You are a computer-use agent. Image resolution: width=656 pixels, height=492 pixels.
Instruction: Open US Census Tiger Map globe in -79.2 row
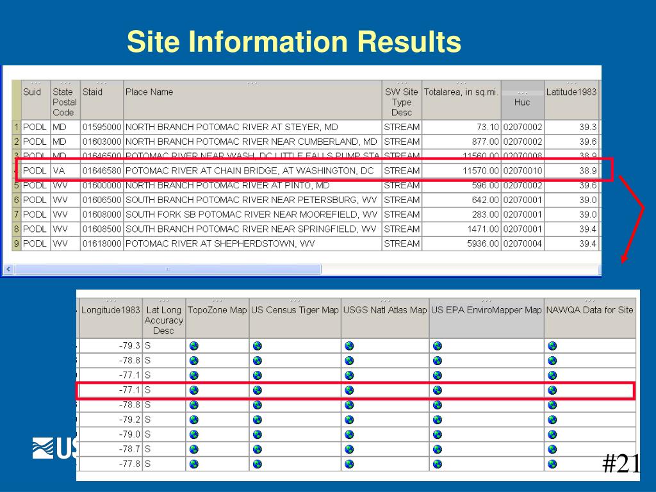click(258, 420)
